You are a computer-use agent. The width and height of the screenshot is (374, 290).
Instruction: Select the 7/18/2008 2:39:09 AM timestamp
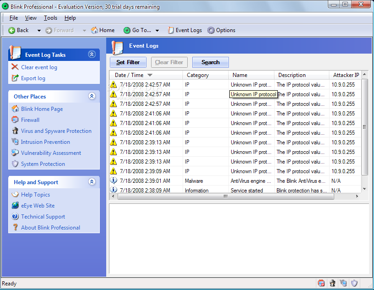click(x=145, y=171)
